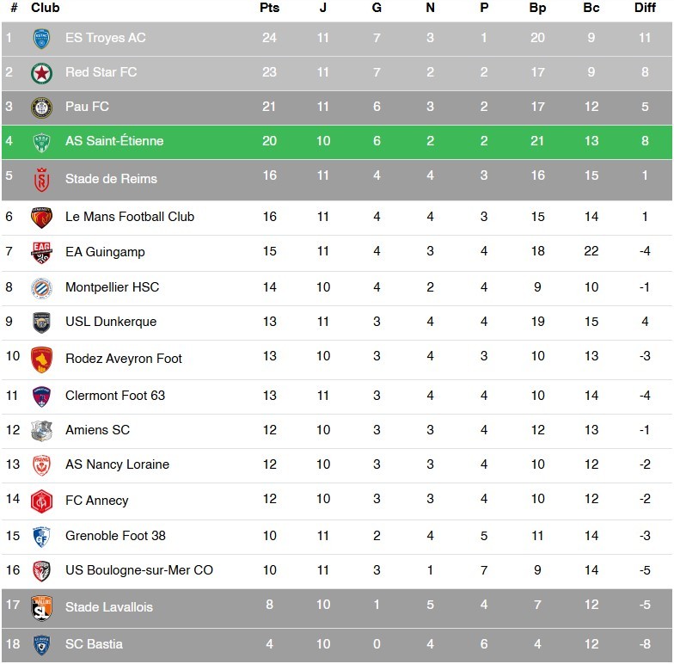
Task: Click the Stade Lavallois orange logo
Action: coord(41,607)
